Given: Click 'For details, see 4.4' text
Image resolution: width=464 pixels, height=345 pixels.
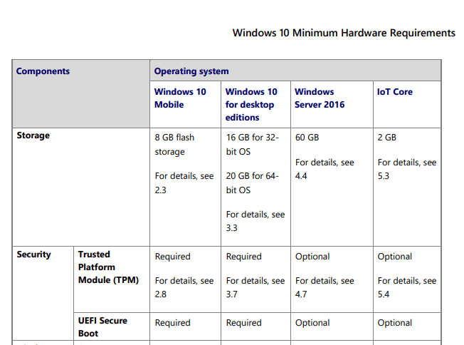Looking at the screenshot, I should [325, 169].
